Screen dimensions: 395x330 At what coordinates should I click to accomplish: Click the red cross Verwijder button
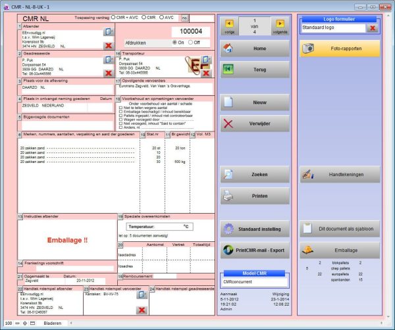(x=255, y=124)
